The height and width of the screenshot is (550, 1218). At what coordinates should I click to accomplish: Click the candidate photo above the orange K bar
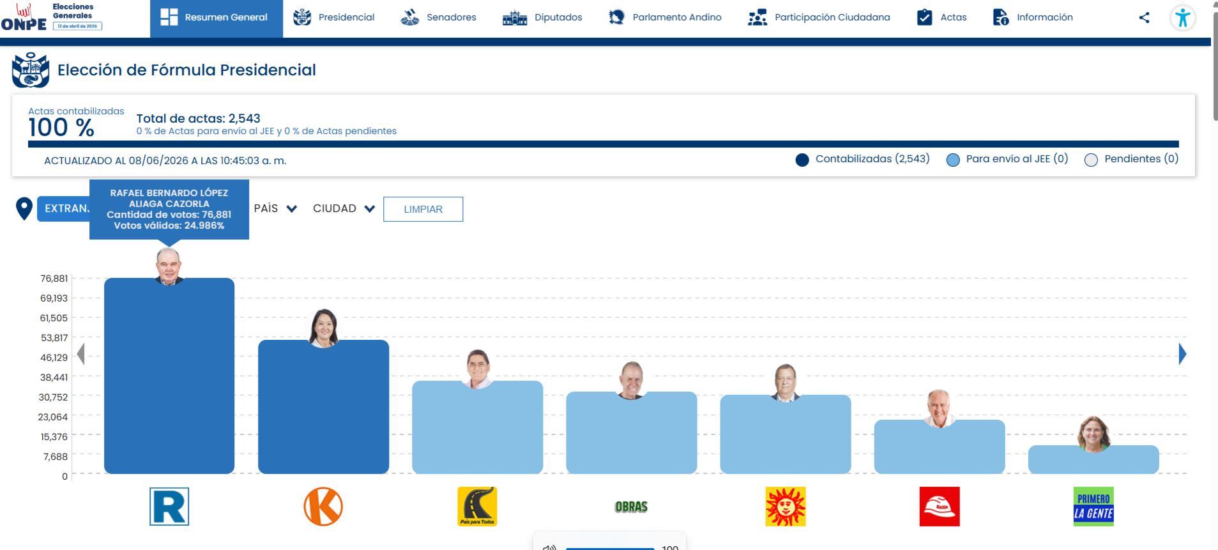(x=323, y=328)
